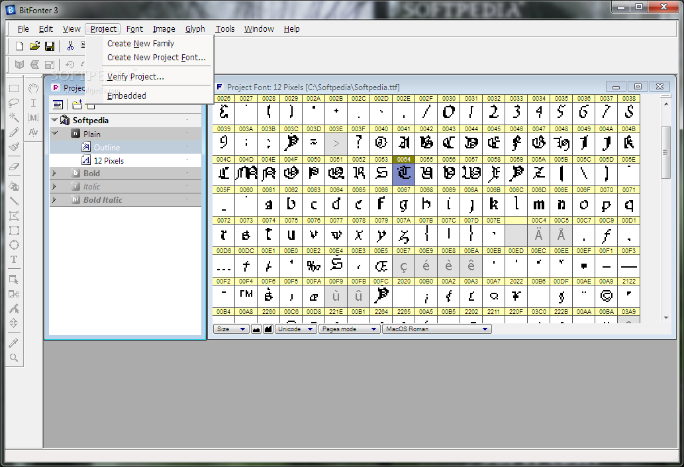Choose Verify Project menu entry
The image size is (684, 467).
(135, 77)
